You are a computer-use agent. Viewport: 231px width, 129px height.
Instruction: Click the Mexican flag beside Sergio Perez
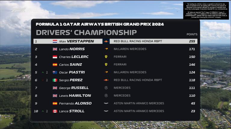click(x=55, y=80)
